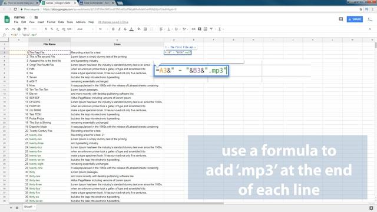Click the redo icon in the toolbar
Viewport: 377px width, 212px height.
13,29
